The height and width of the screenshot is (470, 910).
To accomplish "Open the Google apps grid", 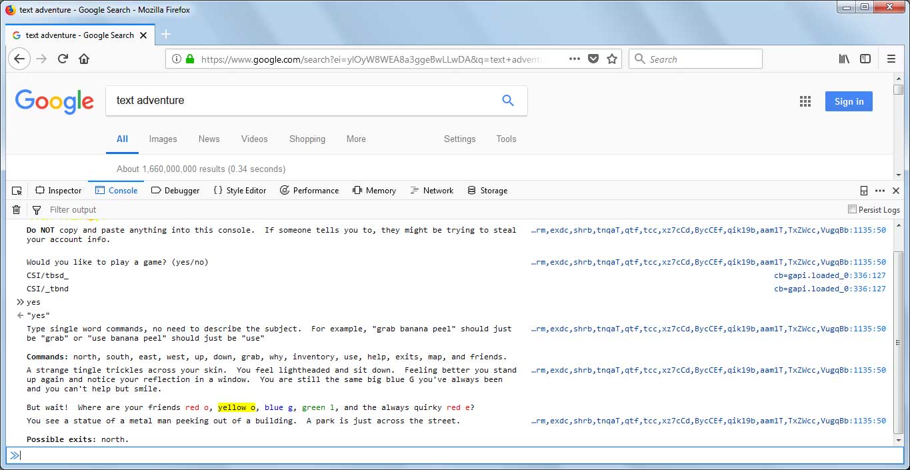I will pos(805,101).
